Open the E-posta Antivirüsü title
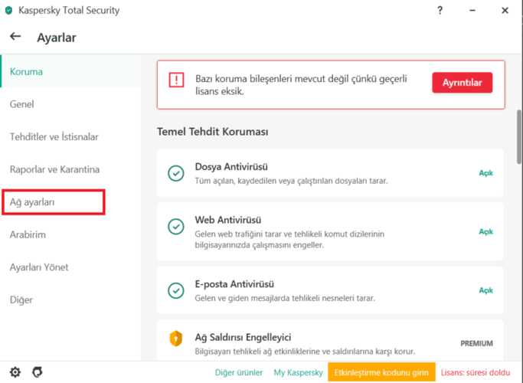Image resolution: width=523 pixels, height=383 pixels. coord(234,284)
